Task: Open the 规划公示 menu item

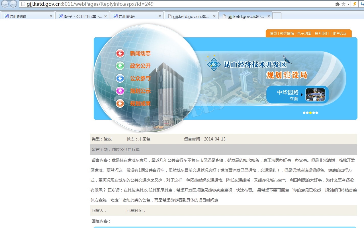Action: pyautogui.click(x=140, y=91)
